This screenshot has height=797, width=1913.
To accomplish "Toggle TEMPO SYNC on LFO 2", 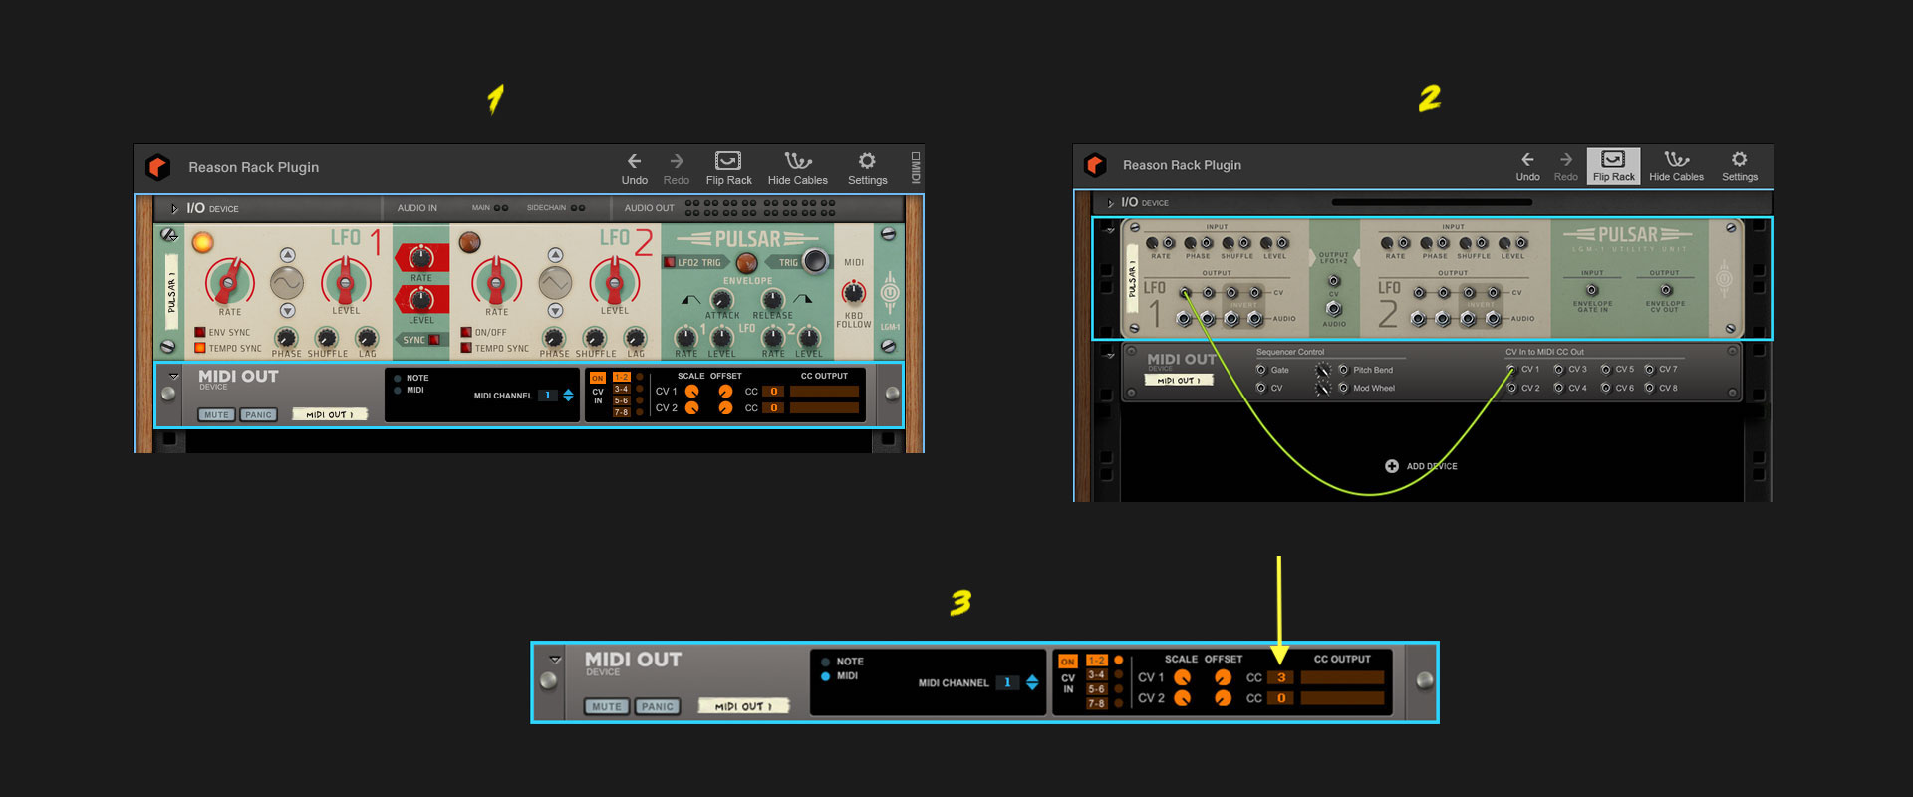I will coord(465,348).
